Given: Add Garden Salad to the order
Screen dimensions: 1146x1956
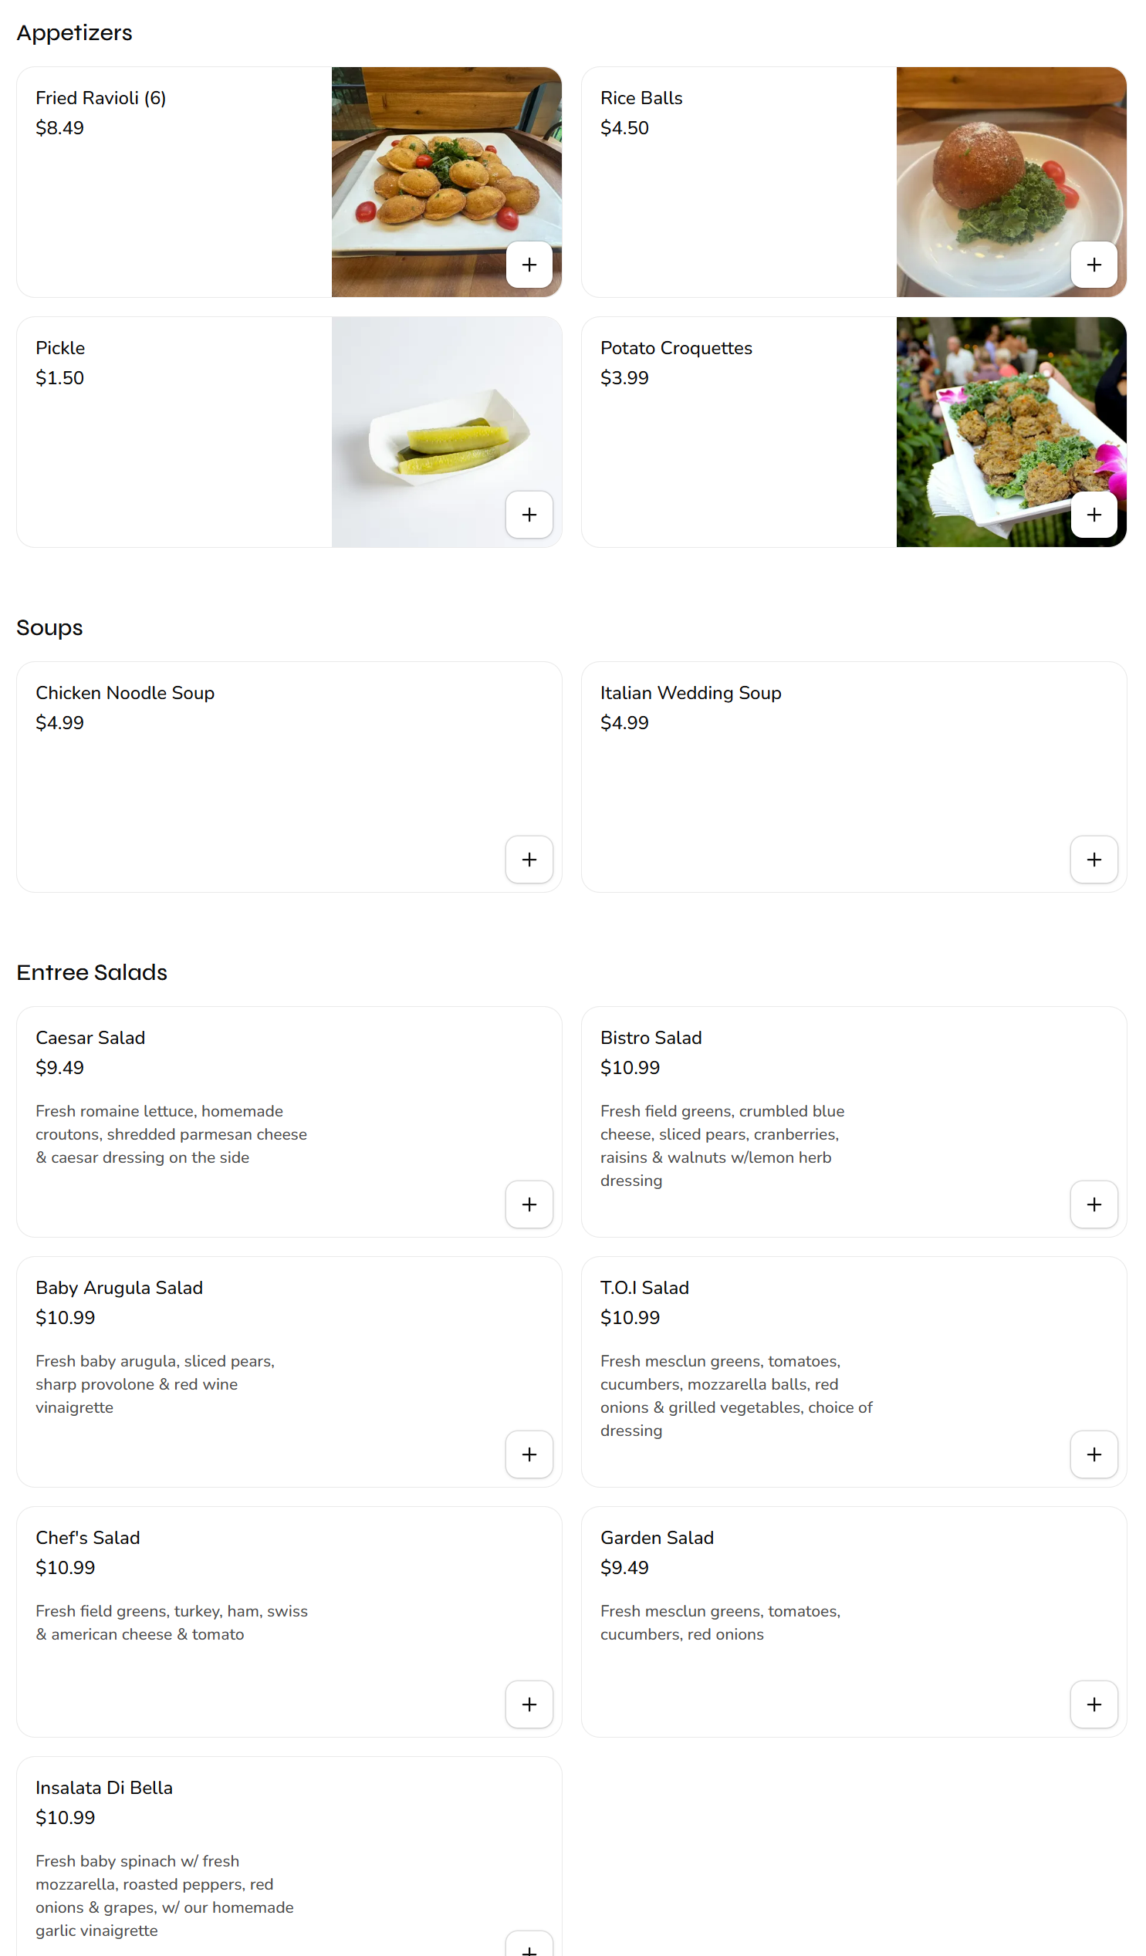Looking at the screenshot, I should click(1094, 1704).
